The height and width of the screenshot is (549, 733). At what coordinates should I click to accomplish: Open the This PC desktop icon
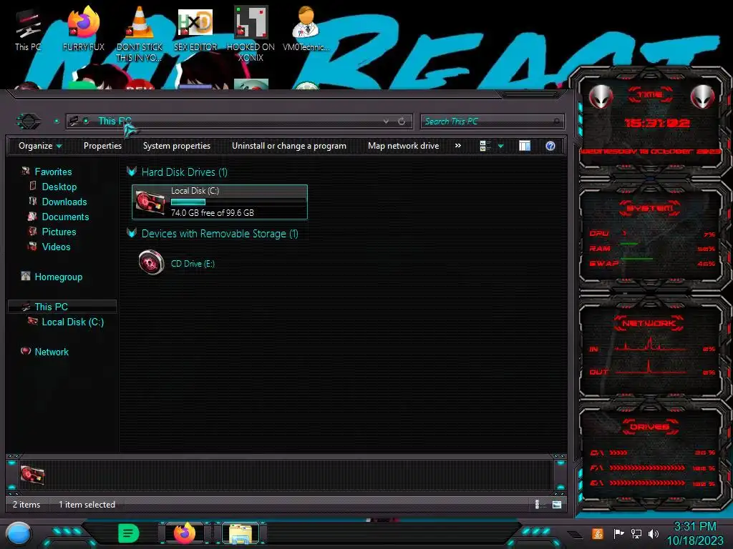click(x=28, y=29)
